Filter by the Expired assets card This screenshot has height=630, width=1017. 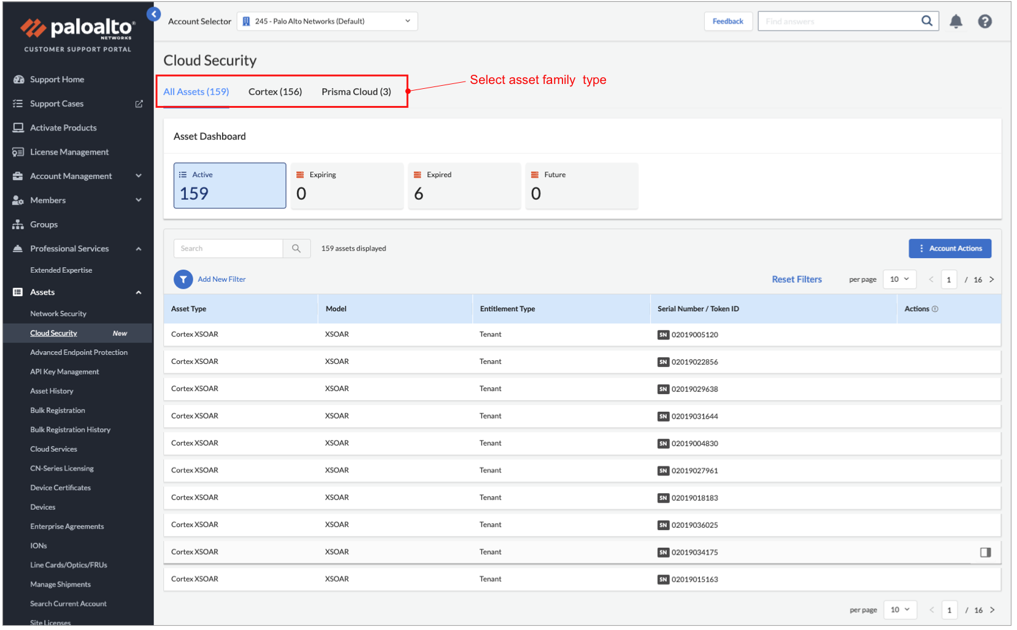[x=464, y=186]
